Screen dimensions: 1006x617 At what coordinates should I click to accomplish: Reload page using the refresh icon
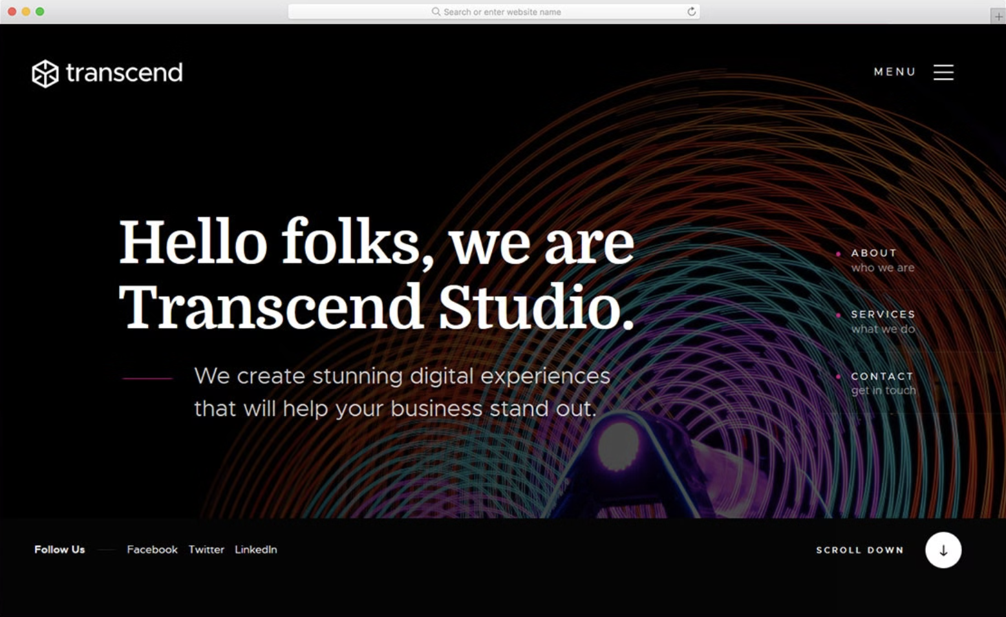pos(691,12)
